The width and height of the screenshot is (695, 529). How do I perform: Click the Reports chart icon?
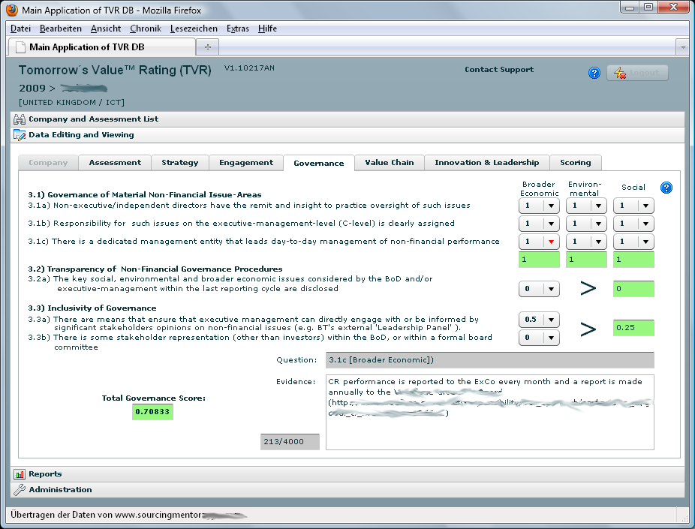click(x=20, y=474)
